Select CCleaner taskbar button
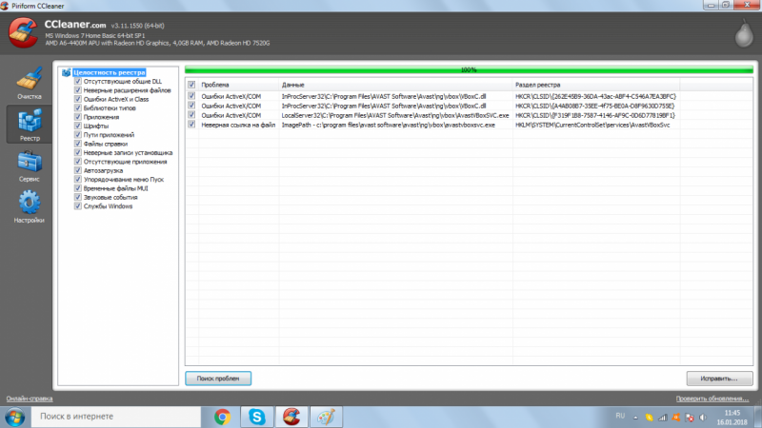This screenshot has height=428, width=762. point(291,417)
